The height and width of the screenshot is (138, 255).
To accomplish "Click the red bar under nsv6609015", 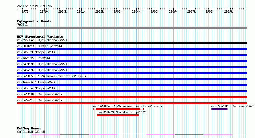I will point(132,103).
